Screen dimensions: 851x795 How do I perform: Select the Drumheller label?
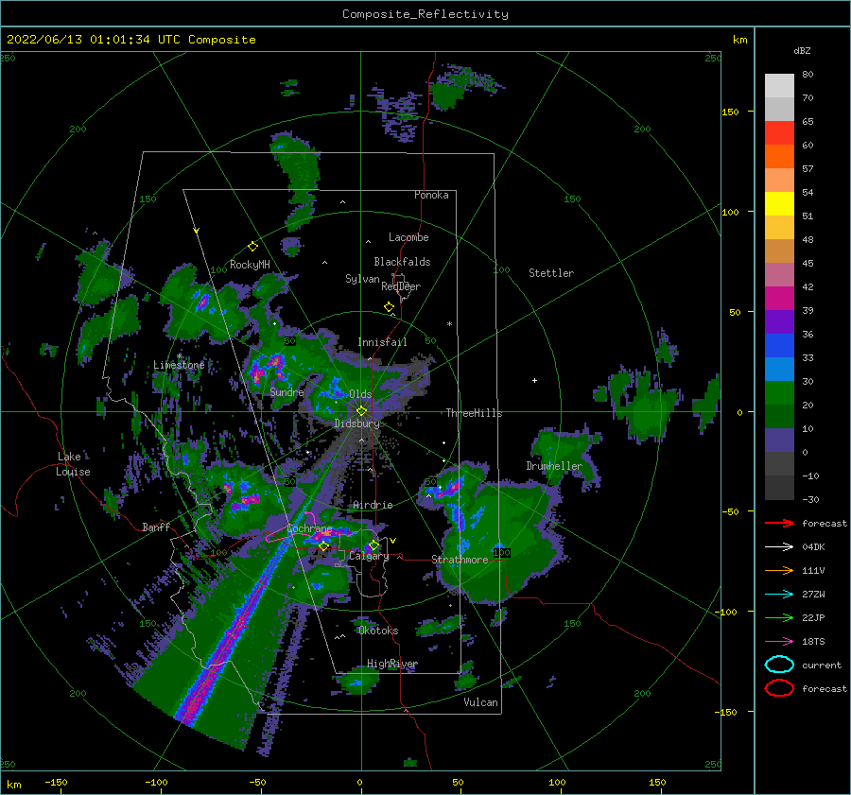(554, 466)
